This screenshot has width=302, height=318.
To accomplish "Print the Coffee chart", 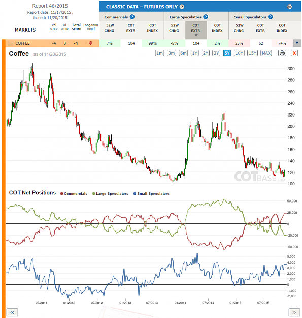I will pyautogui.click(x=282, y=53).
